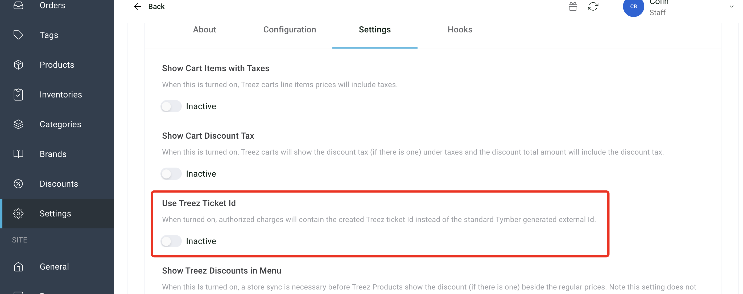
Task: Click the Categories layers icon
Action: point(18,124)
